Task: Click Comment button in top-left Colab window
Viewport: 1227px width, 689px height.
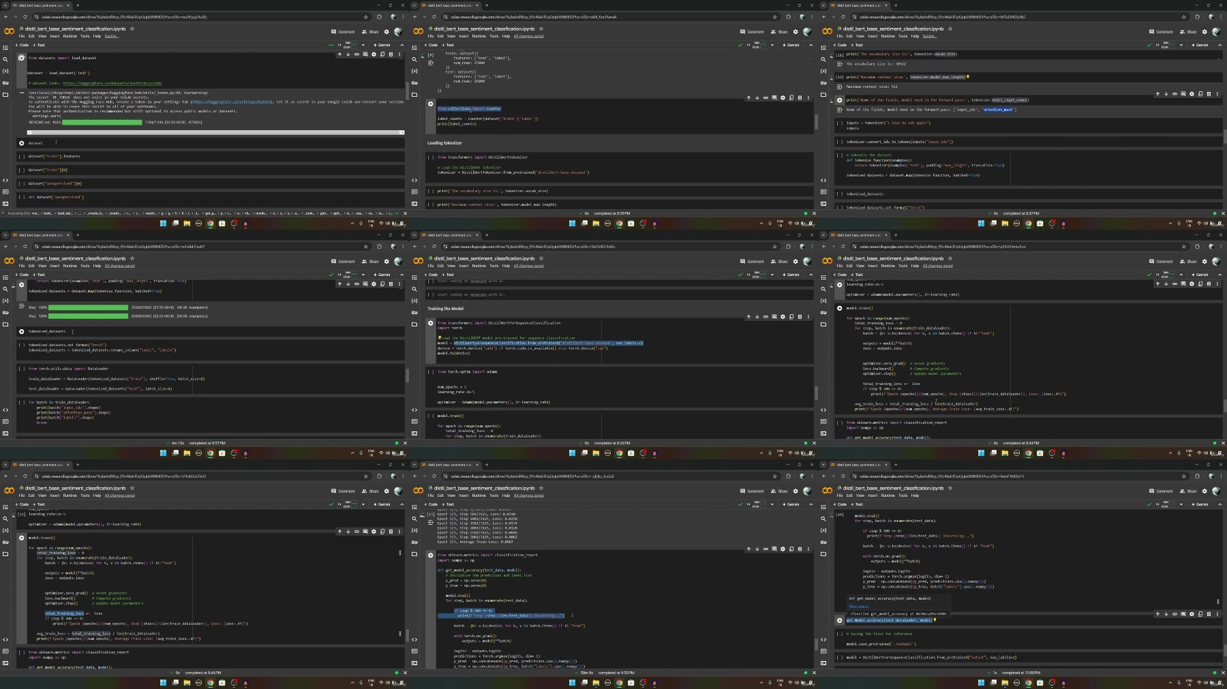Action: pos(343,31)
